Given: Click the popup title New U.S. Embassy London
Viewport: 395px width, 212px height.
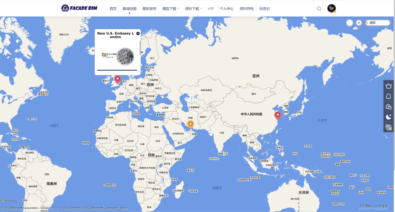Looking at the screenshot, I should pos(115,35).
